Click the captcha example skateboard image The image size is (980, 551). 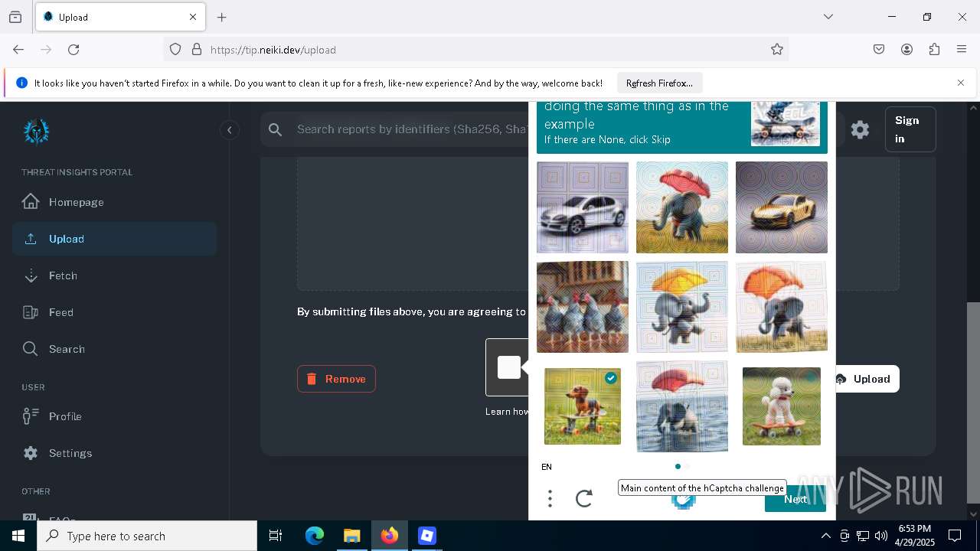[786, 123]
